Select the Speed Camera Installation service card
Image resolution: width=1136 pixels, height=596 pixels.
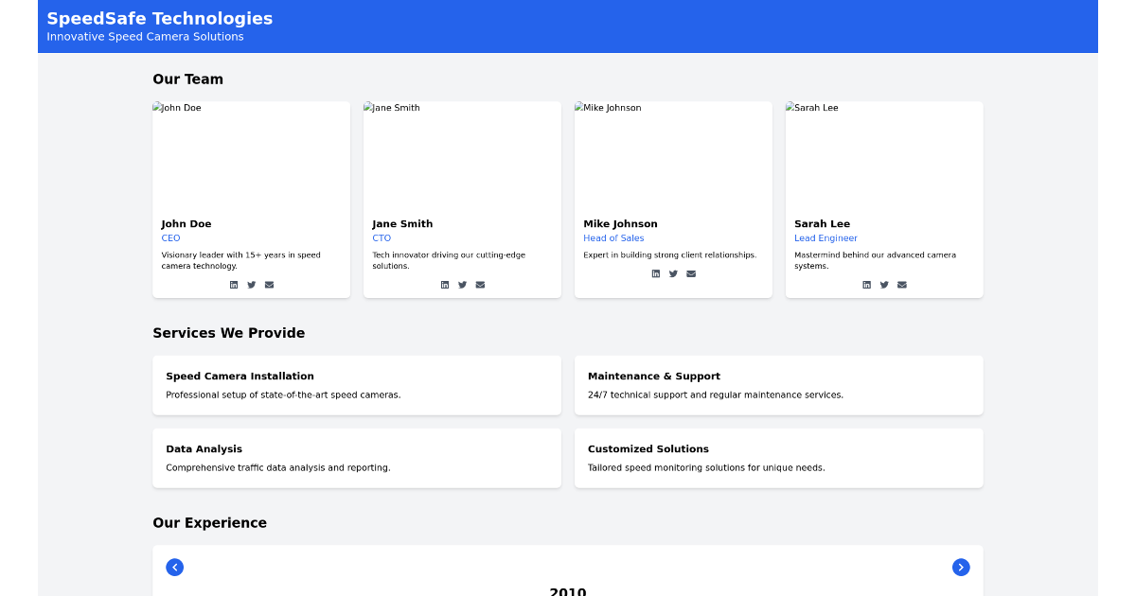tap(357, 385)
